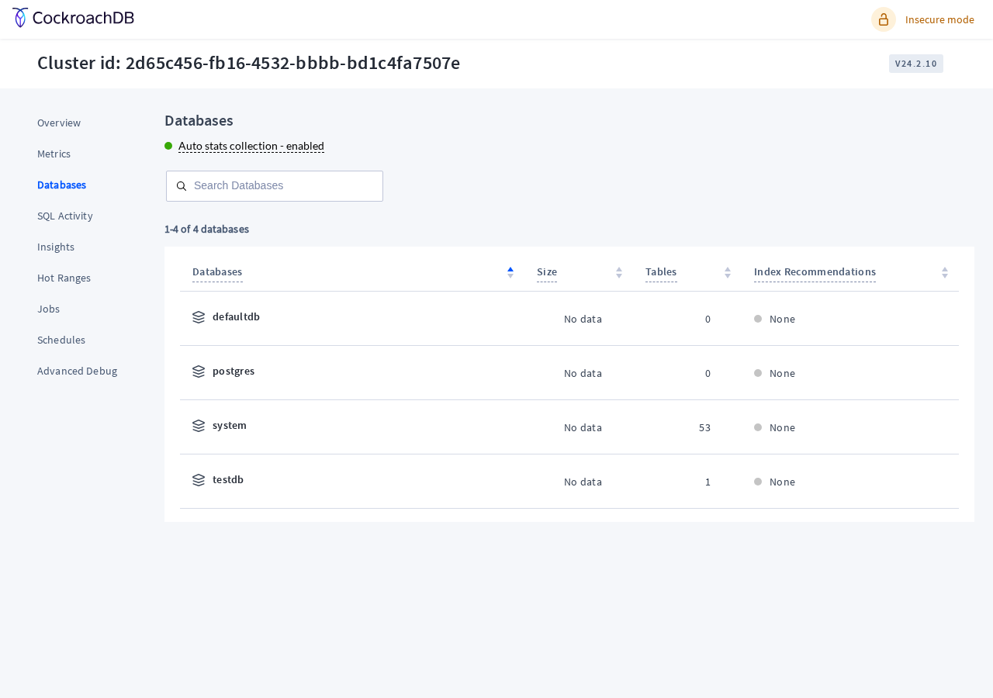Sort by Index Recommendations column header
The width and height of the screenshot is (993, 698).
click(815, 271)
